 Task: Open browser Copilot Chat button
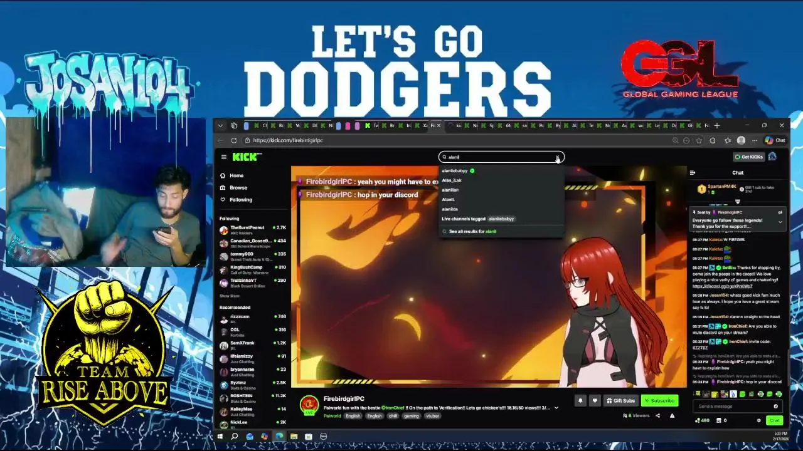click(x=775, y=140)
